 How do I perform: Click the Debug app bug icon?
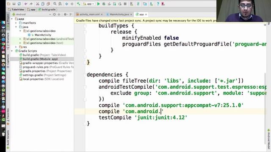coord(104,4)
